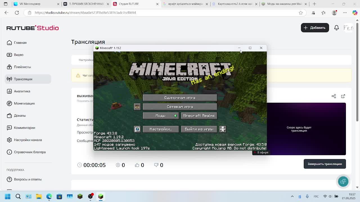Click the share icon above the player
Image resolution: width=360 pixels, height=202 pixels.
click(x=334, y=96)
